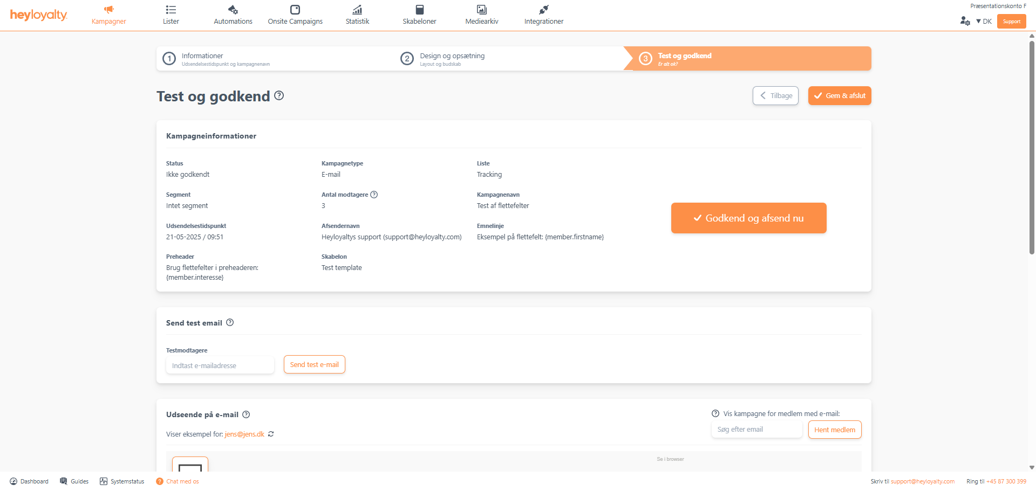The height and width of the screenshot is (491, 1036).
Task: Click the Tilbage back button
Action: tap(775, 96)
